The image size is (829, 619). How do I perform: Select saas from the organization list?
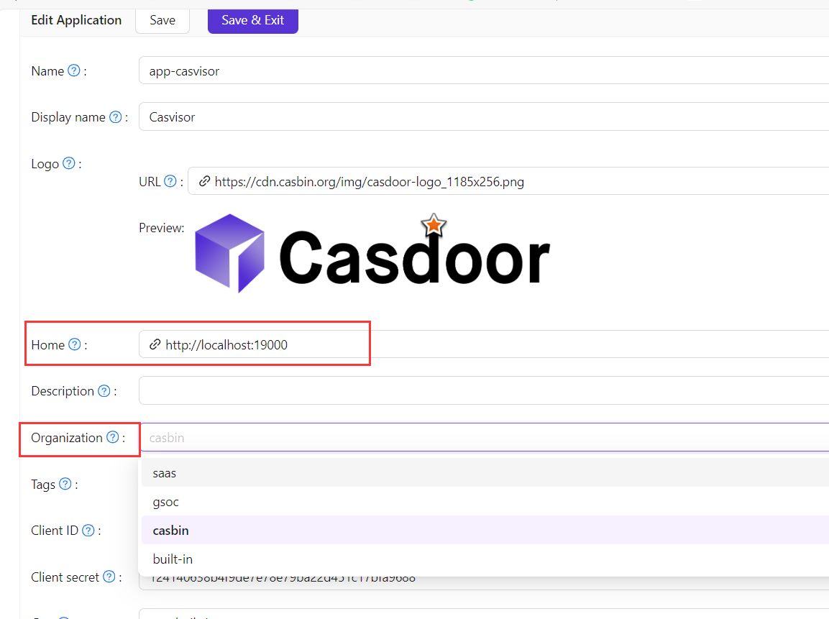[x=165, y=473]
